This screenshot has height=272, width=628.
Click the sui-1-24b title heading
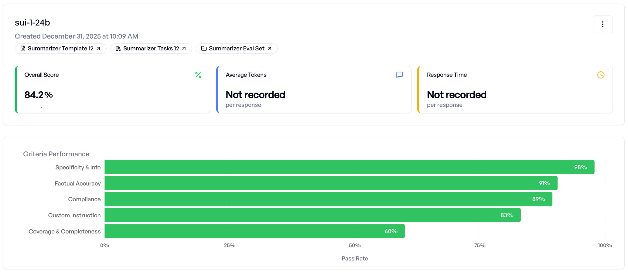32,23
